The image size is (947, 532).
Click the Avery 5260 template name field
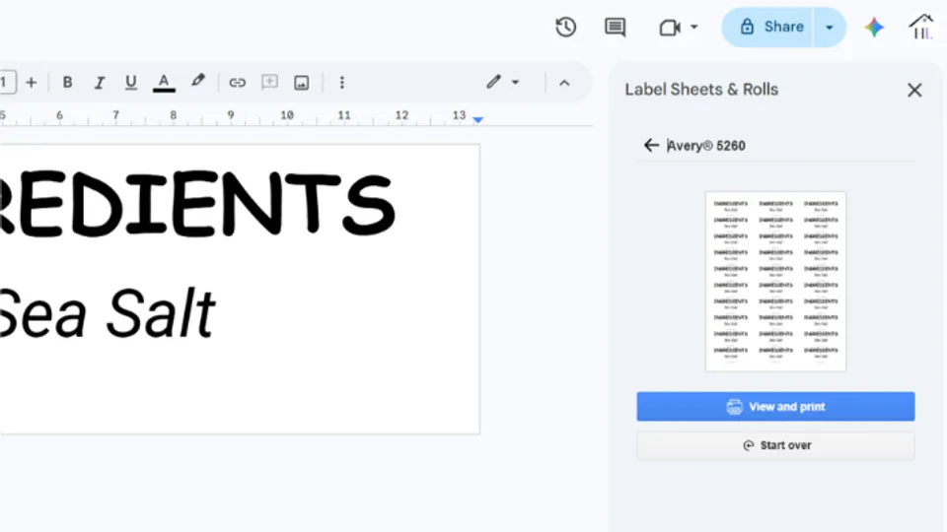706,146
